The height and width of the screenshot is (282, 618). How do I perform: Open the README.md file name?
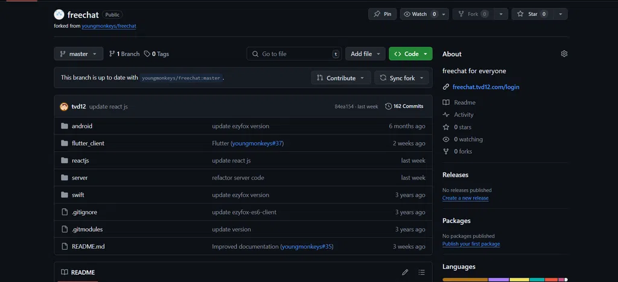(88, 246)
